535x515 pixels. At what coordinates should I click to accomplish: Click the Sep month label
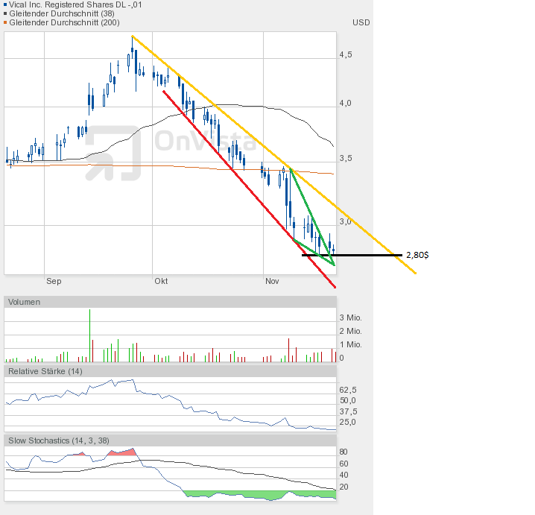coord(54,281)
